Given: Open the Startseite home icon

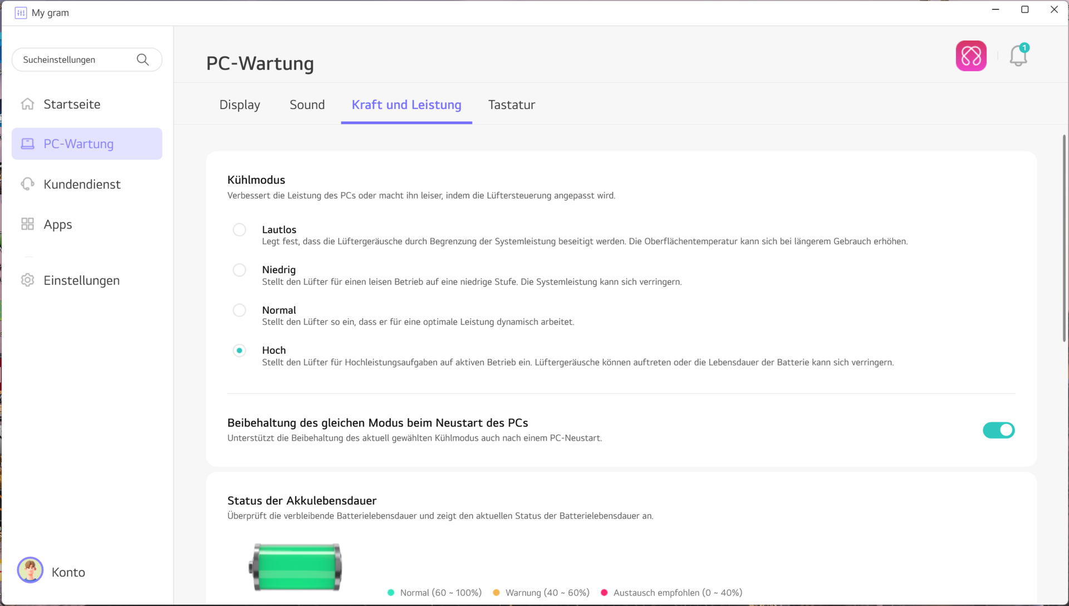Looking at the screenshot, I should click(x=27, y=104).
